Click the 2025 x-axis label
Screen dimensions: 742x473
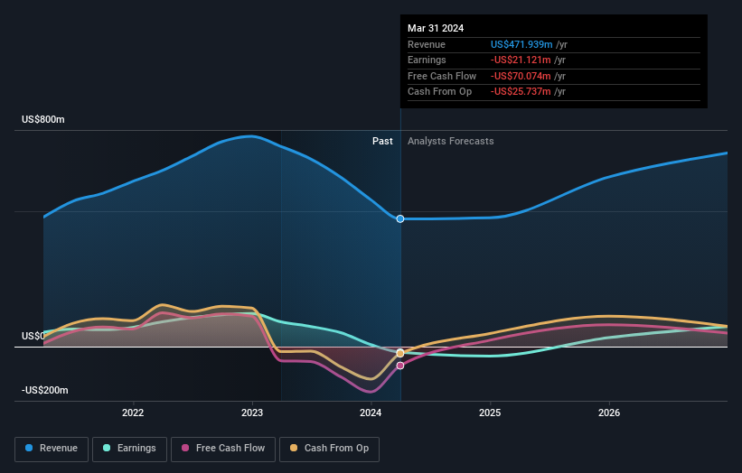tap(490, 413)
